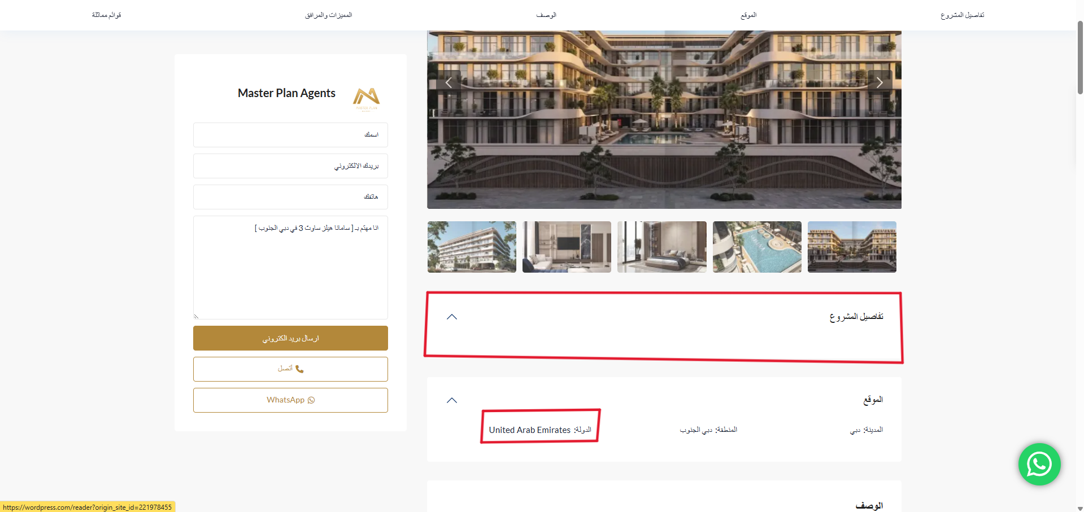Select the bedroom interior thumbnail

(x=662, y=247)
